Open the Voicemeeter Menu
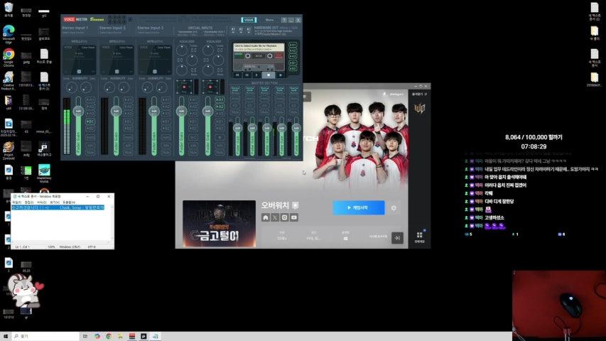The image size is (606, 341). [x=269, y=20]
